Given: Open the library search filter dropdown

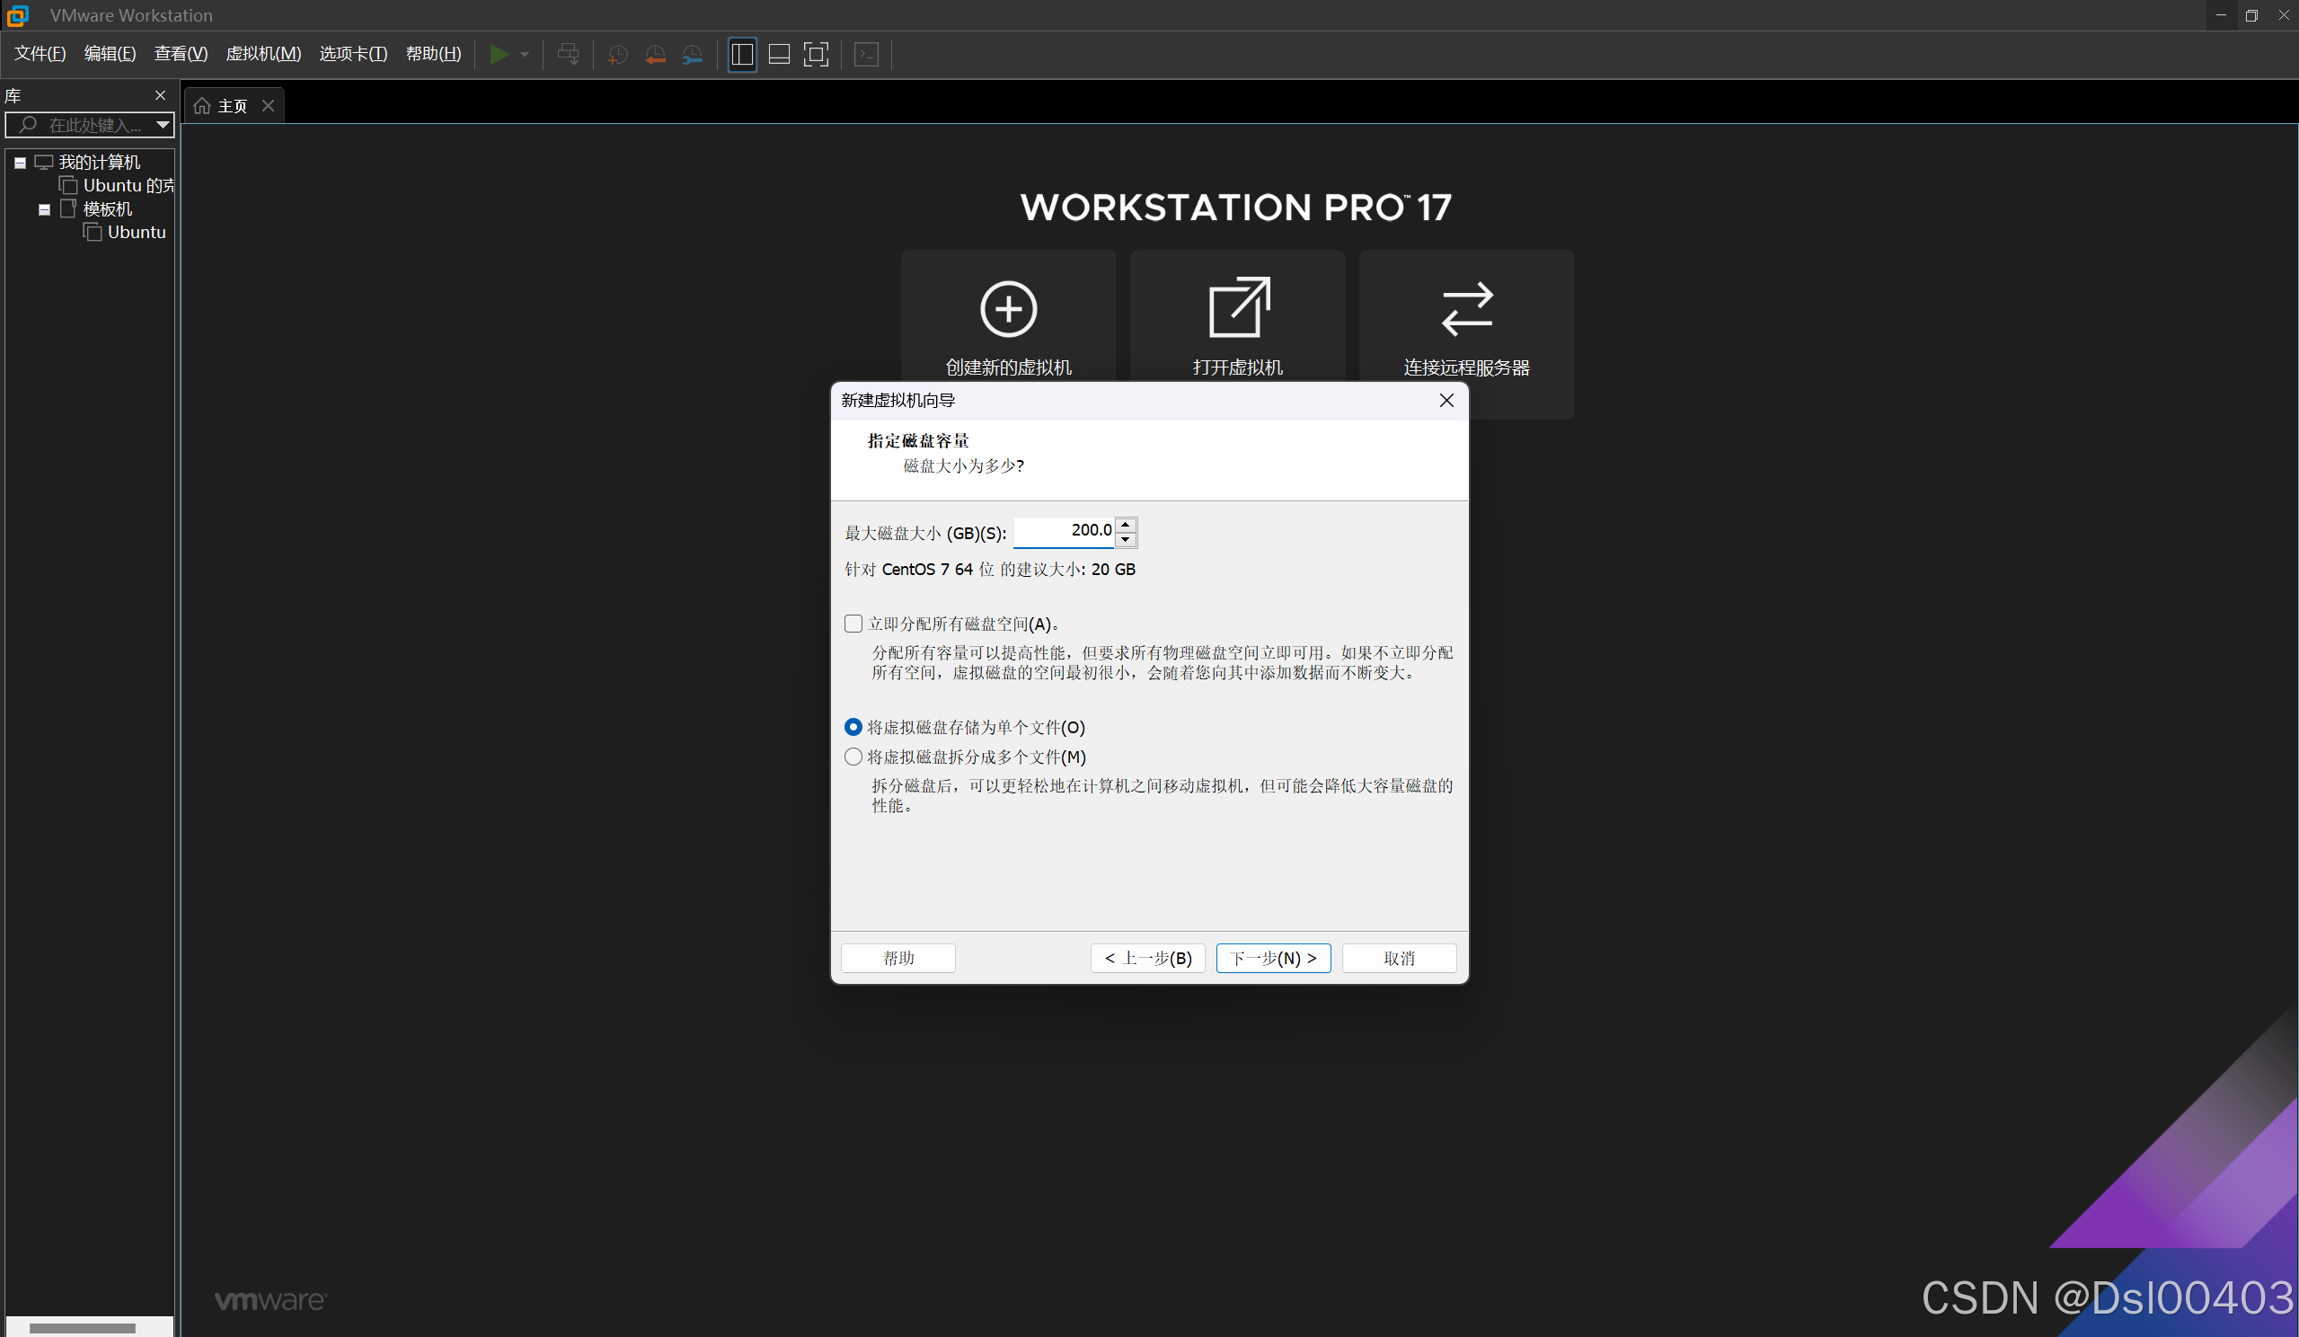Looking at the screenshot, I should click(163, 125).
